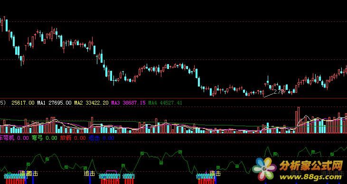
Task: Click the wide purple bracket marker above red bars
Action: pyautogui.click(x=111, y=172)
